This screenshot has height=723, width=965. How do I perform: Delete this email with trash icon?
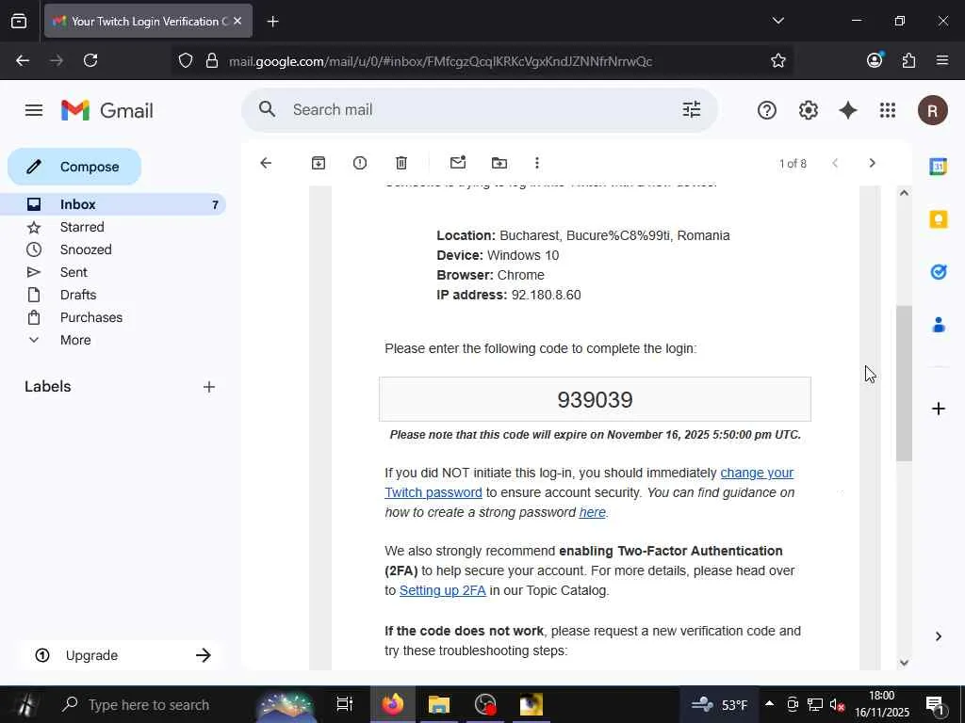pyautogui.click(x=401, y=163)
